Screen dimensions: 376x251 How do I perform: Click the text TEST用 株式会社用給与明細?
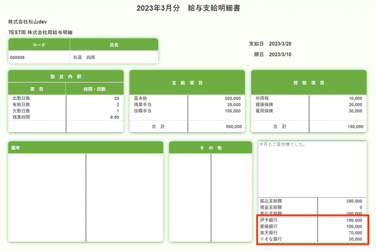coord(40,32)
